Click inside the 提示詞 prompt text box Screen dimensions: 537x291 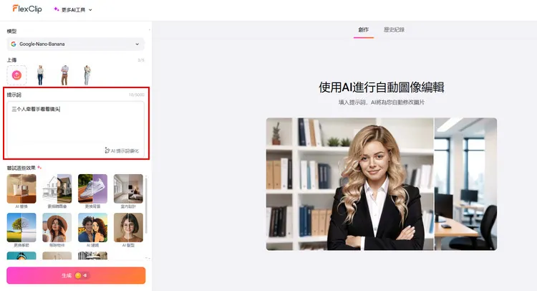(76, 125)
